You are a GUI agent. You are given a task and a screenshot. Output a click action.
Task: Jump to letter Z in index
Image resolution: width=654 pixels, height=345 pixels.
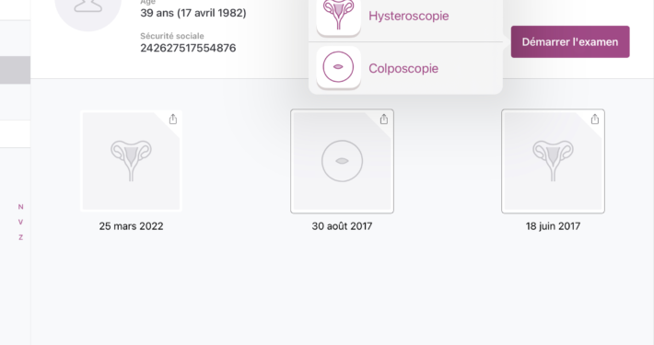click(21, 237)
